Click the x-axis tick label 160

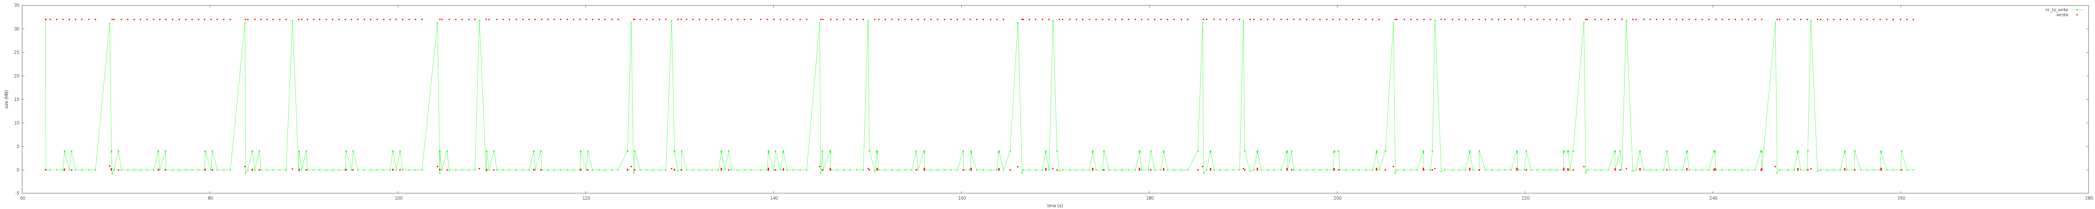962,198
